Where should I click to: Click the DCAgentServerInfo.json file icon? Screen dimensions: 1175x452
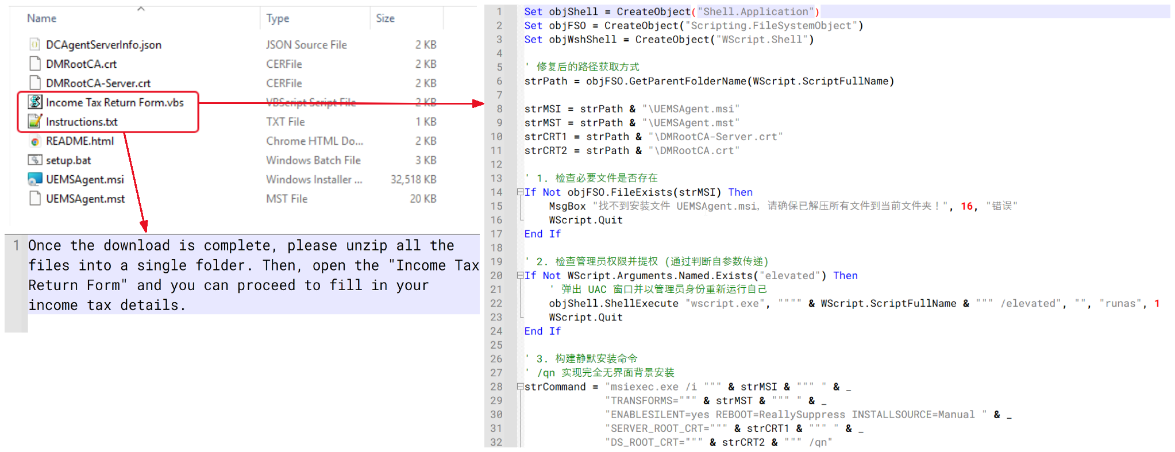coord(35,44)
